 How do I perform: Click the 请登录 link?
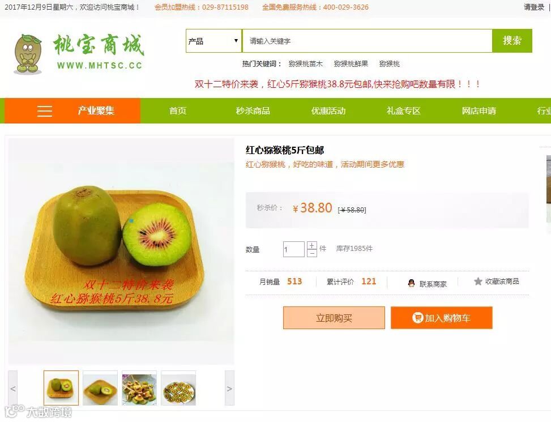(x=534, y=7)
